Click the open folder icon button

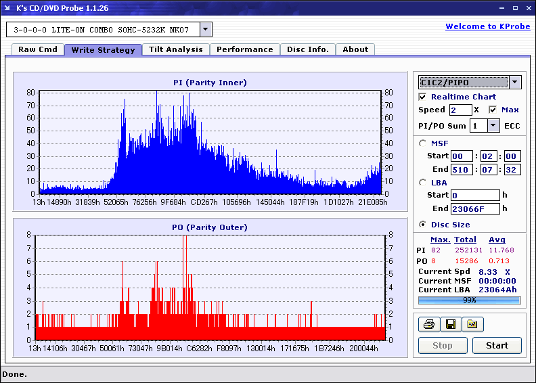click(x=472, y=324)
